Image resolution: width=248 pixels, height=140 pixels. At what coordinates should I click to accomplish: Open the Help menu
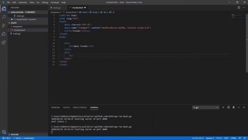64,2
